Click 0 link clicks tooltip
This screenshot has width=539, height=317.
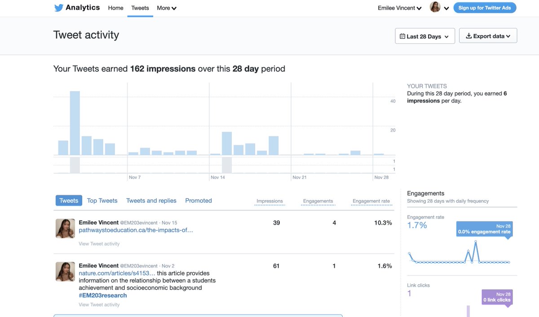(x=497, y=297)
